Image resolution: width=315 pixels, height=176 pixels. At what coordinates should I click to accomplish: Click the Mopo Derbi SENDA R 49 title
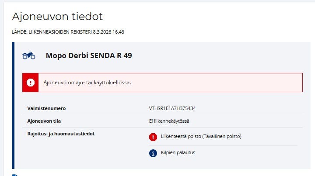[x=89, y=55]
